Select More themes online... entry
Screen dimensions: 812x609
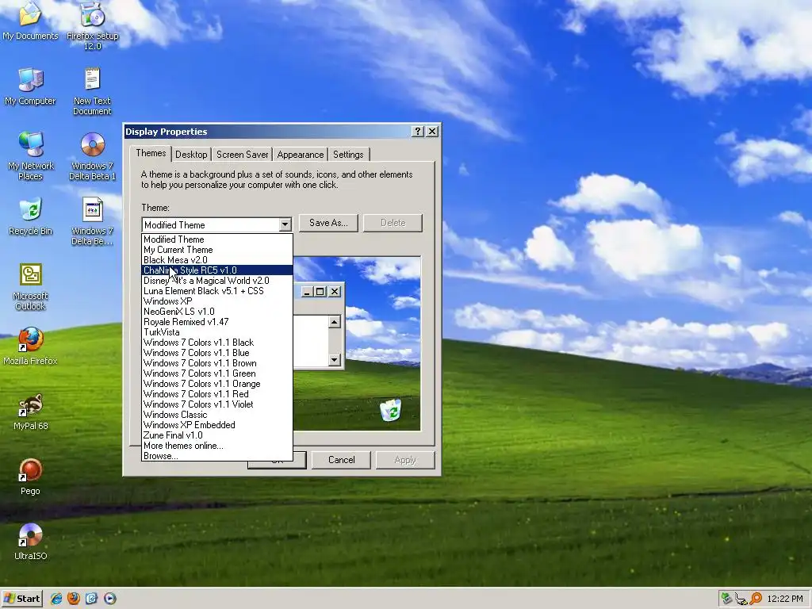pyautogui.click(x=217, y=446)
